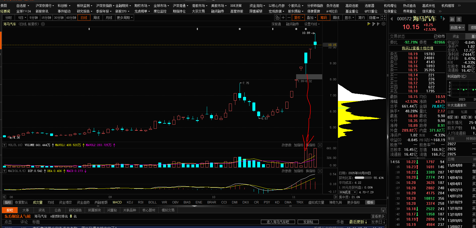Image resolution: width=476 pixels, height=228 pixels.
Task: Open fullscreen chart with expand icon
Action: pyautogui.click(x=383, y=18)
